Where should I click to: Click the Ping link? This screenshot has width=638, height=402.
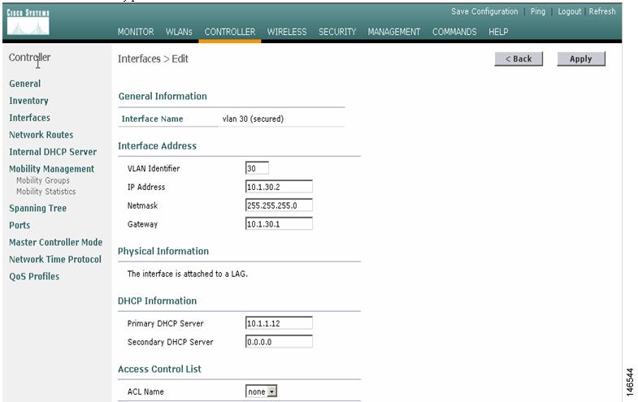[x=537, y=11]
